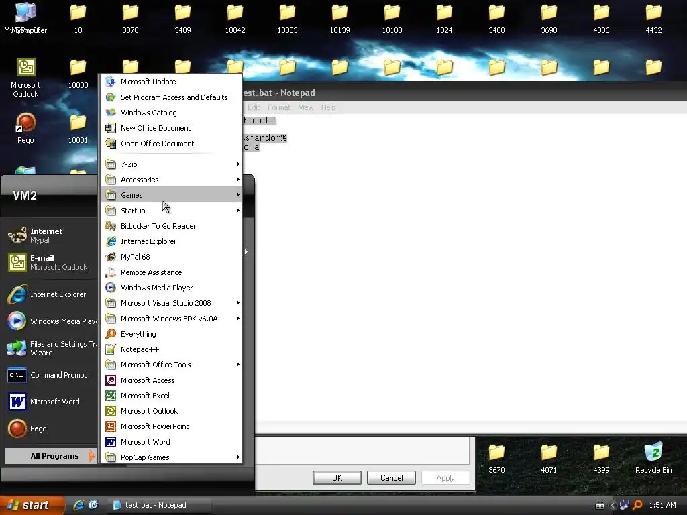The width and height of the screenshot is (687, 515).
Task: Click the taskbar clock showing 1:51 AM
Action: pyautogui.click(x=662, y=505)
